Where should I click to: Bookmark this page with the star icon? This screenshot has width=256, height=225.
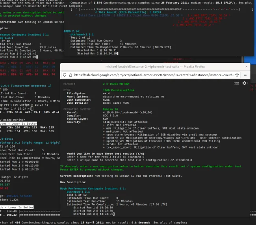click(237, 75)
